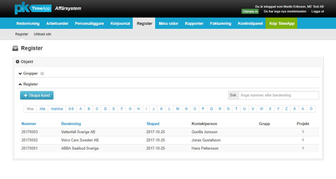Filter customers by letter V
336x179 pixels.
(253, 109)
